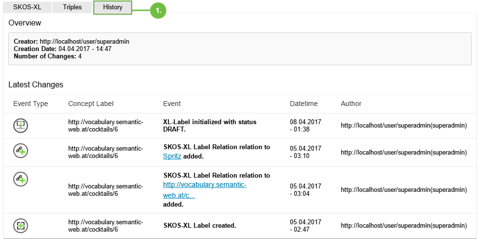Viewport: 478px width, 239px height.
Task: Click the Number of Changes line in Overview
Action: click(x=48, y=56)
